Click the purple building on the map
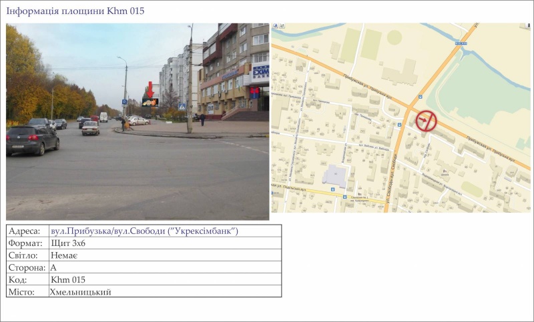534x322 pixels. pos(334,177)
